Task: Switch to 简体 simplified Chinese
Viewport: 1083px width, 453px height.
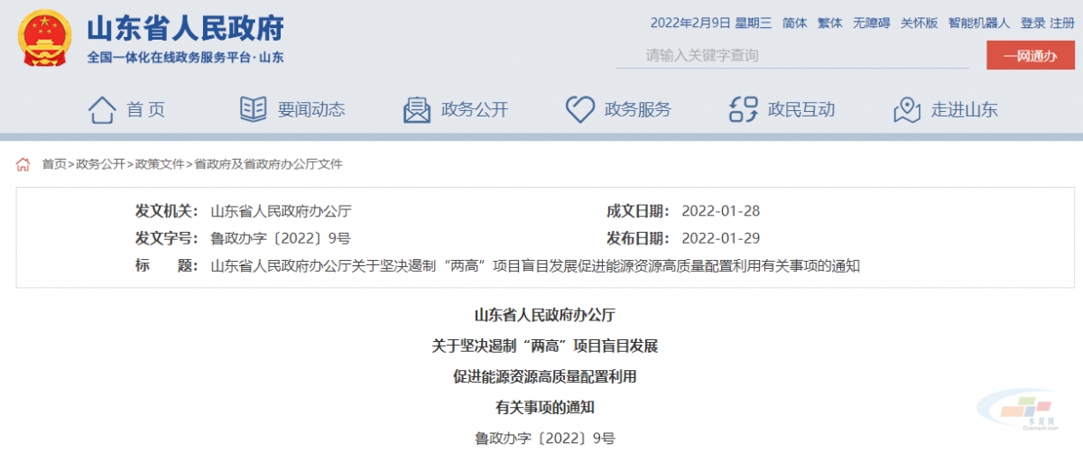Action: coord(794,23)
